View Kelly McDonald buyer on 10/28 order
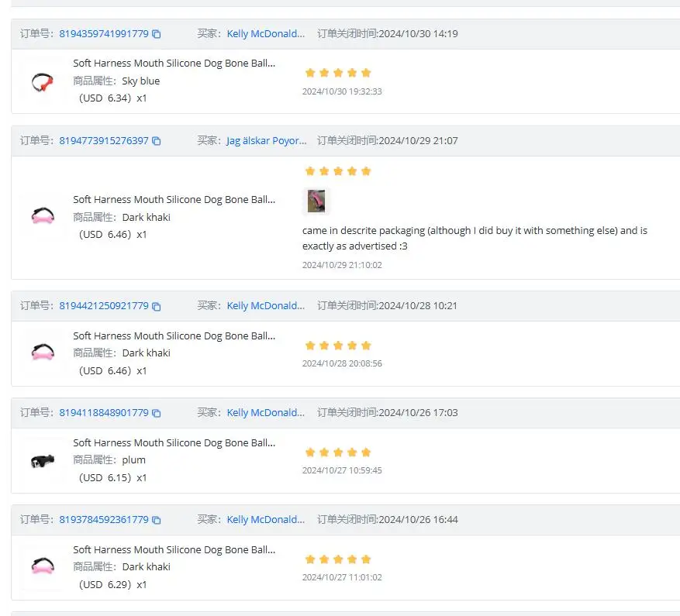 pos(266,306)
